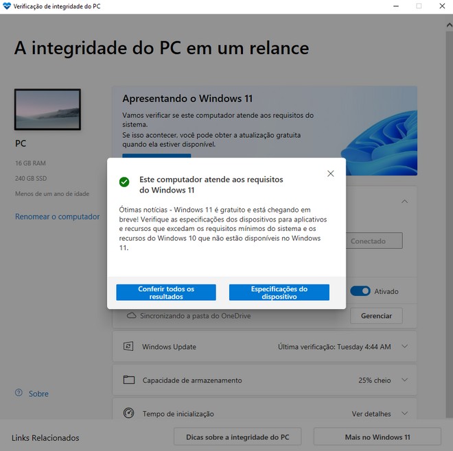Click the PC wallpaper thumbnail
This screenshot has height=451, width=453.
(47, 110)
